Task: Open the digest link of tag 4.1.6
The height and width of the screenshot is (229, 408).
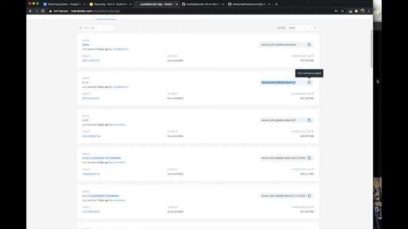Action: pos(91,98)
